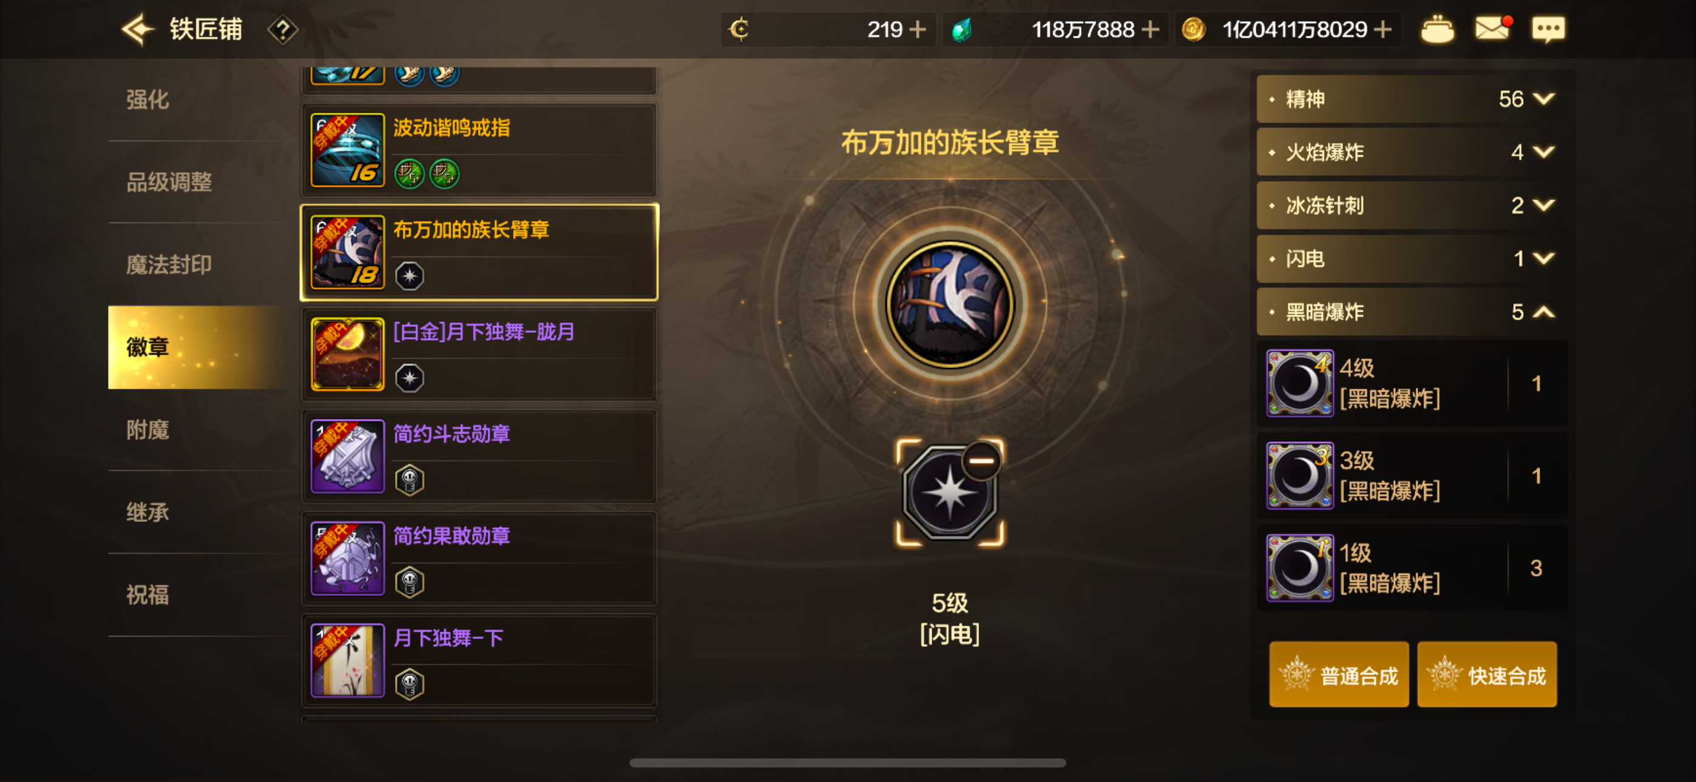Select 波动谐鸣戒指 in equipment list
This screenshot has width=1696, height=782.
point(479,150)
